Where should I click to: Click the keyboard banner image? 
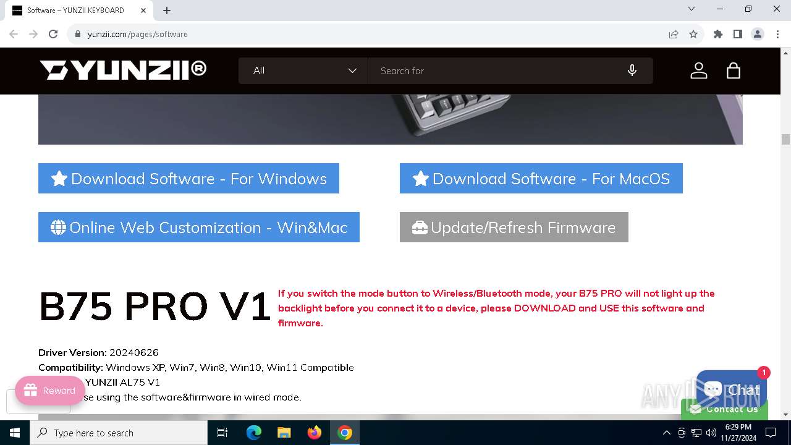click(391, 119)
